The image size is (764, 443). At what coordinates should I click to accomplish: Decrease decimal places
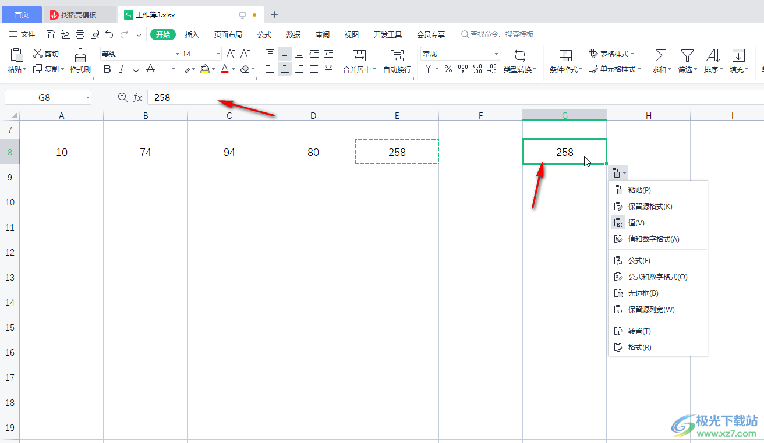point(493,69)
